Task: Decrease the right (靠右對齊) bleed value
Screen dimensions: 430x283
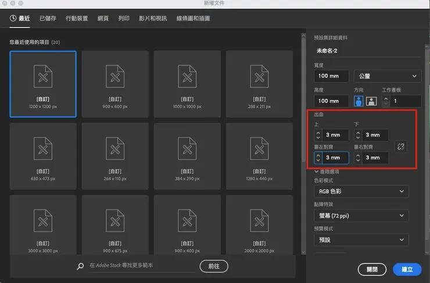Action: [x=358, y=160]
